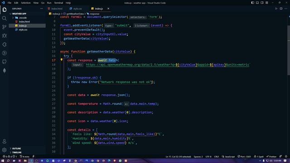The image size is (290, 163).
Task: Toggle Secondary Side Bar layout icon
Action: pyautogui.click(x=262, y=3)
